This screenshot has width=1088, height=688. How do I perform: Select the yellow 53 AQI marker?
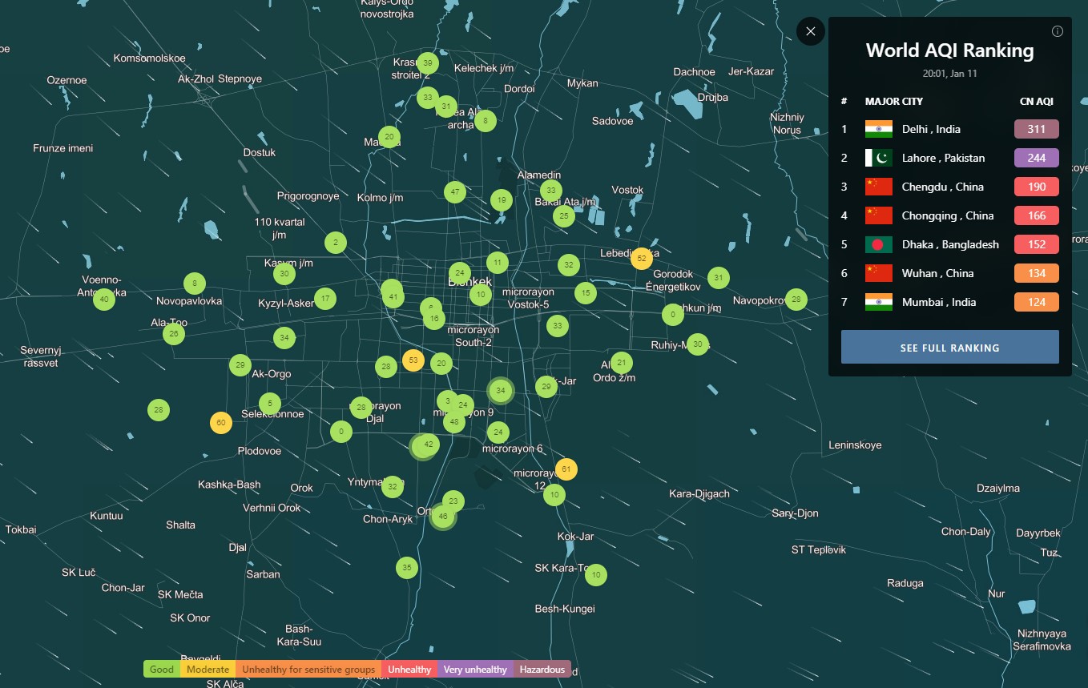coord(413,360)
